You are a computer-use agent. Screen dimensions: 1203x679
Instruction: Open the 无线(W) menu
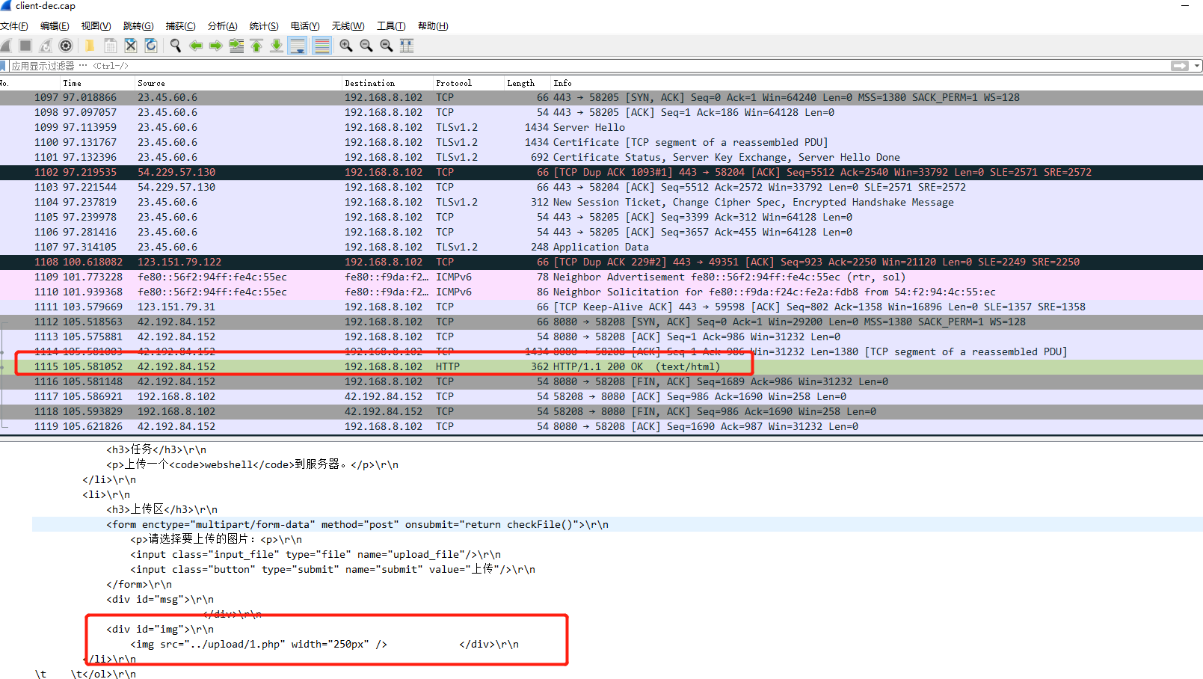pyautogui.click(x=348, y=26)
